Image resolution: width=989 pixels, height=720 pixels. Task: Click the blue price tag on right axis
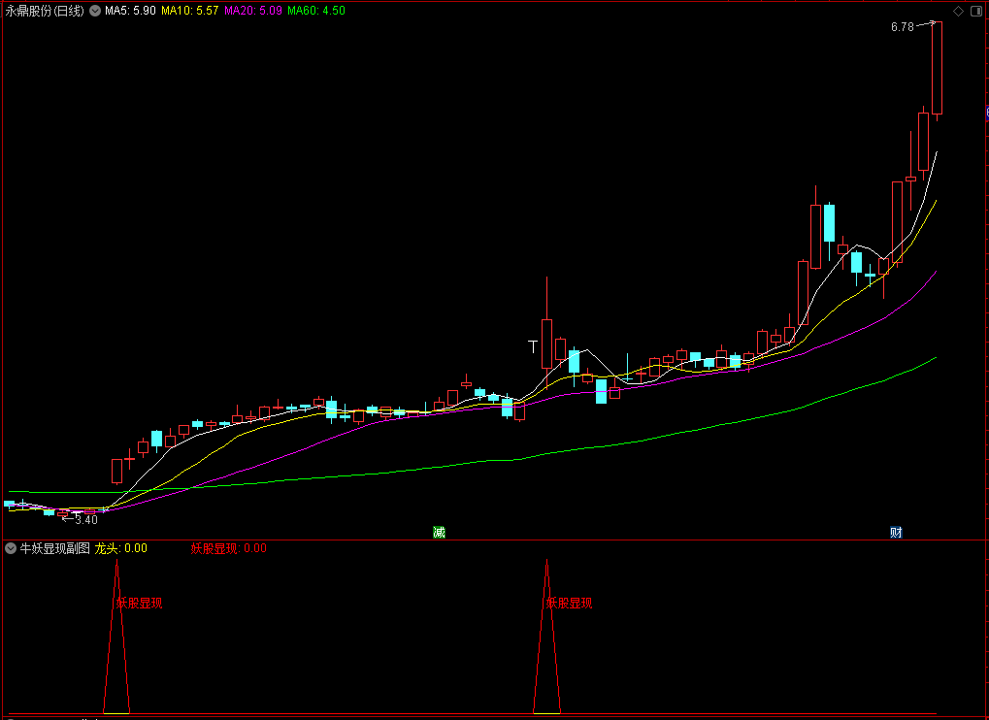987,113
